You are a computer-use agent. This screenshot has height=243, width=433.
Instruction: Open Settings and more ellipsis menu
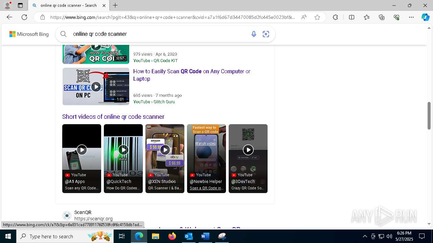point(411,17)
